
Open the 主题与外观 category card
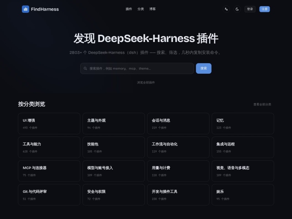coord(114,124)
